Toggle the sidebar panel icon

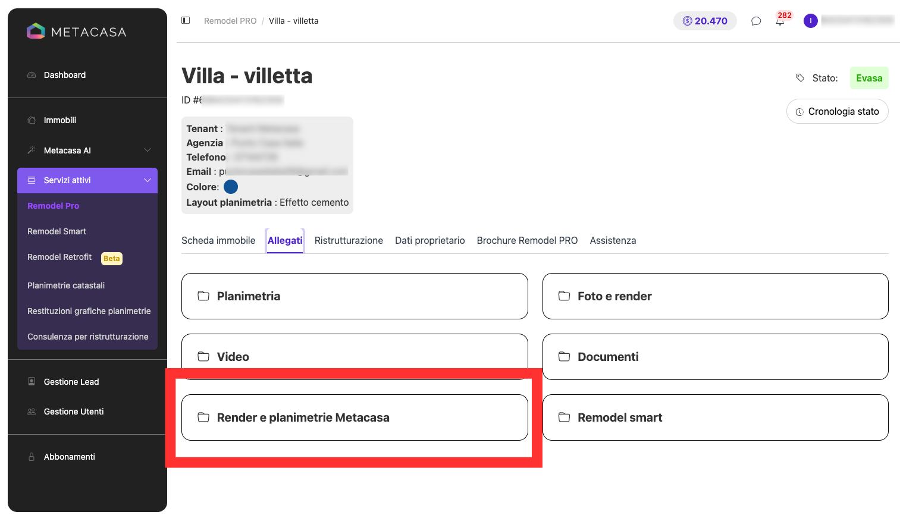186,20
